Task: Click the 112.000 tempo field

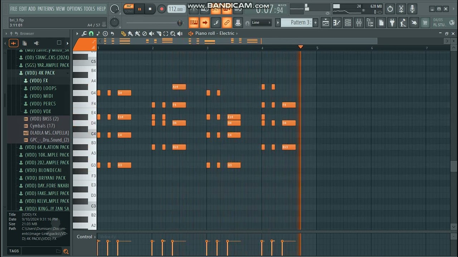Action: (x=176, y=9)
